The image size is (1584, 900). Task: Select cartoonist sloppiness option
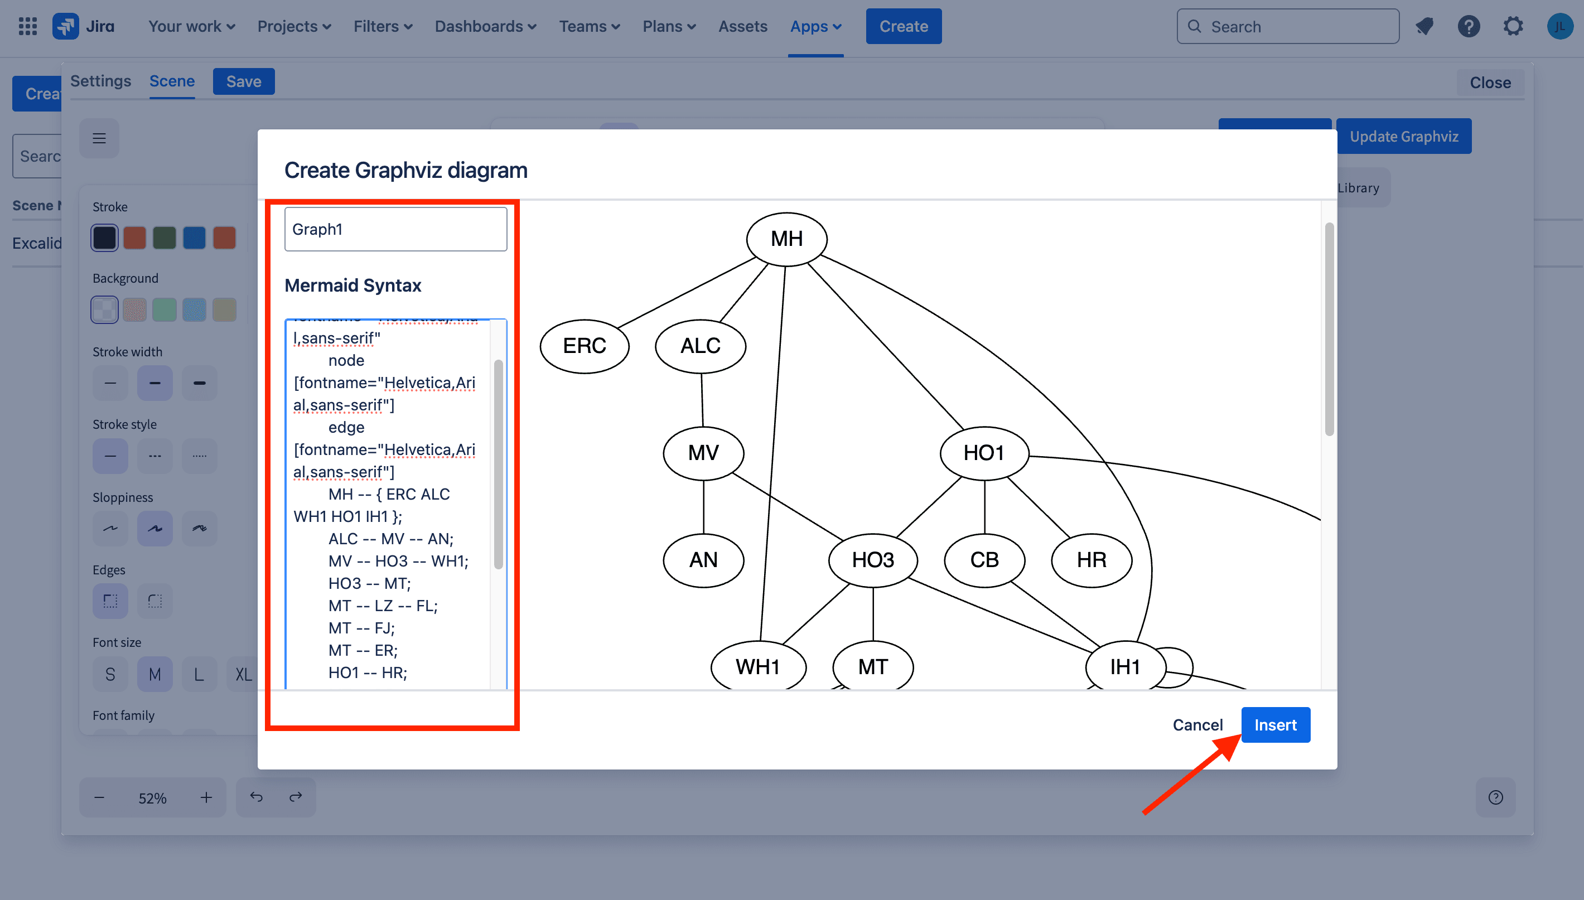pyautogui.click(x=200, y=529)
